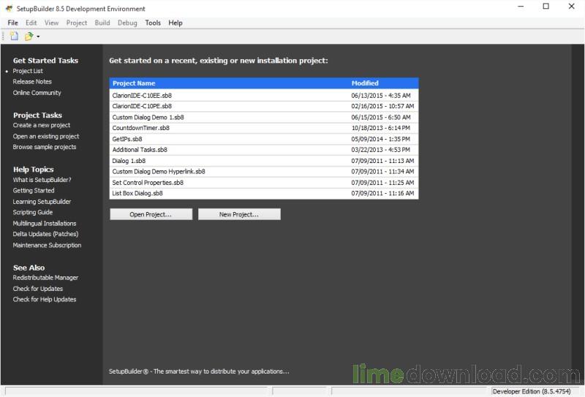Click Browse sample projects in Project Tasks
Image resolution: width=585 pixels, height=397 pixels.
(44, 147)
